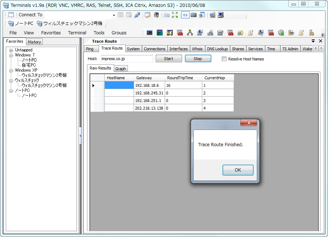Click OK in Trace Route Finished dialog
This screenshot has width=328, height=237.
[238, 170]
